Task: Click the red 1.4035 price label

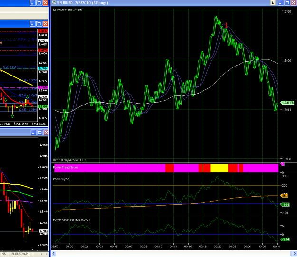Action: 43,31
